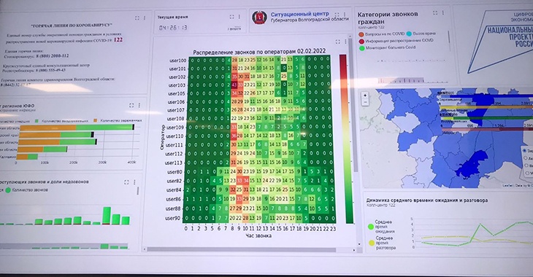
Task: Click Динамика среднего времени ожидания и разговора title
Action: click(427, 200)
